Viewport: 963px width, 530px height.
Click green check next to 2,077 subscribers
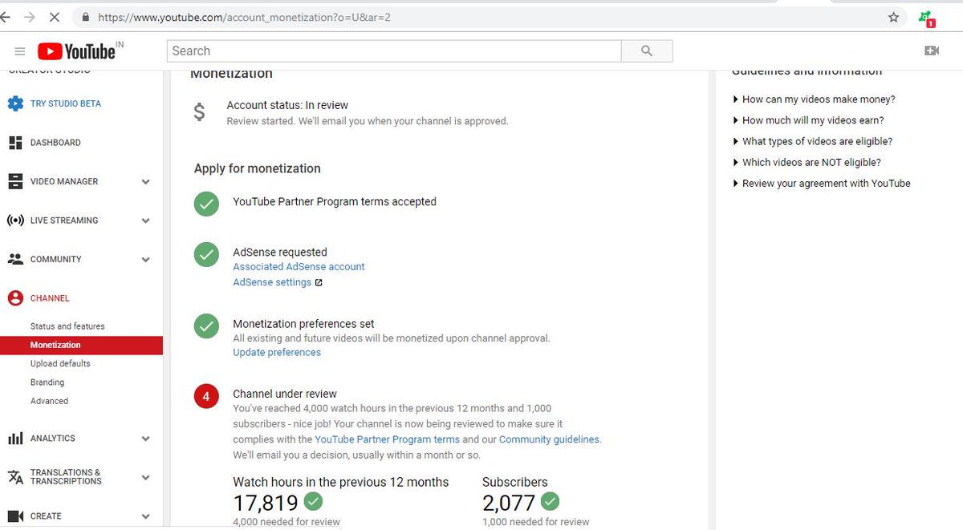point(550,502)
